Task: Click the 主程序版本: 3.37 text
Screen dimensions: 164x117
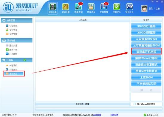Action: point(9,115)
